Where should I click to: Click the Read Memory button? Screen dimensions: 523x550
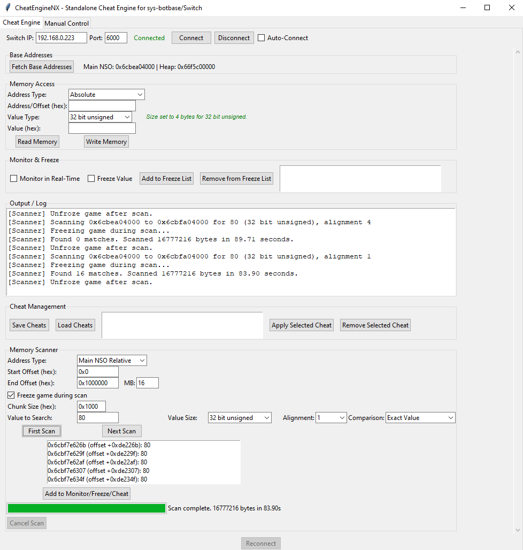pos(37,142)
